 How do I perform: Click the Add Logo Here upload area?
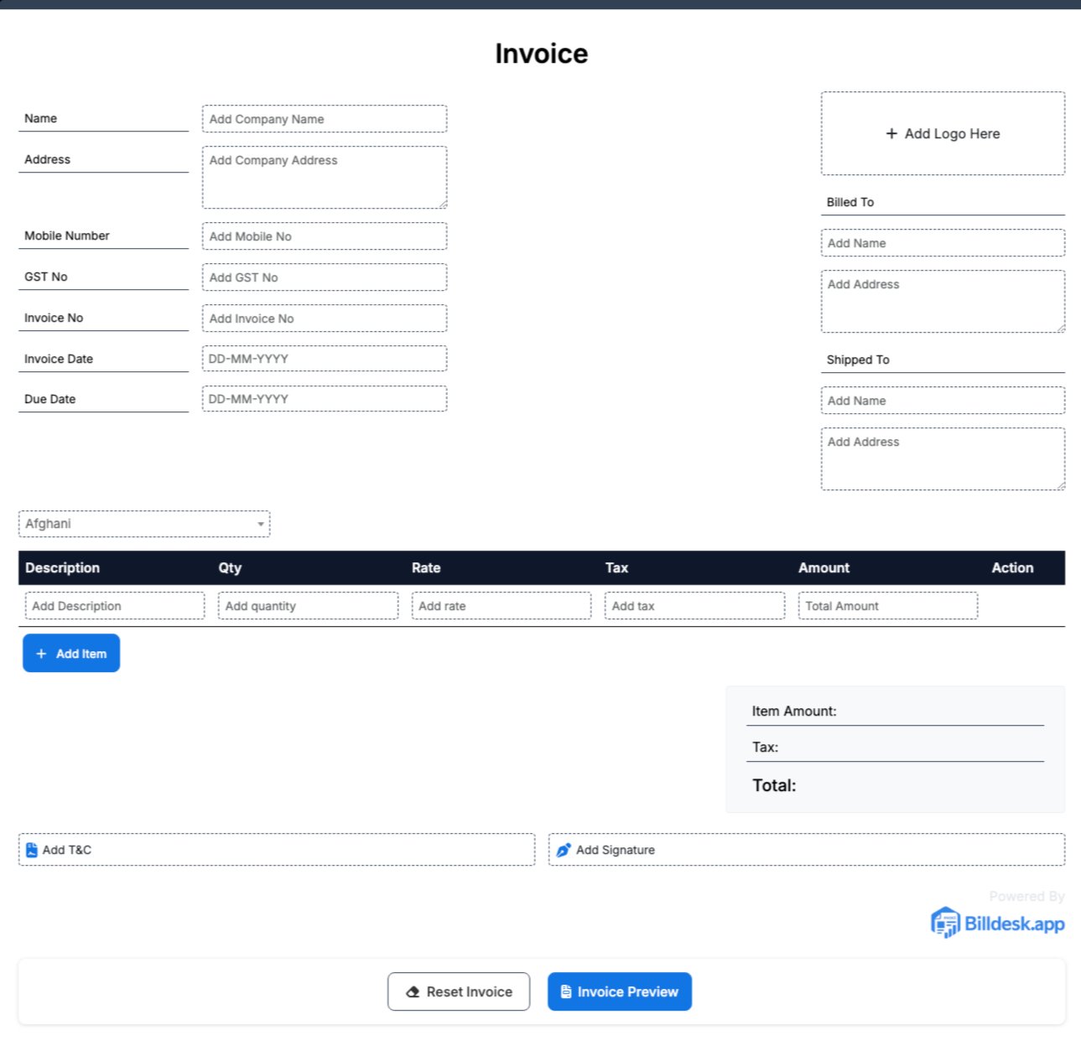click(x=943, y=133)
